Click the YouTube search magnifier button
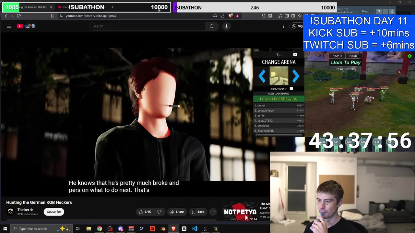This screenshot has width=415, height=233. click(x=212, y=26)
